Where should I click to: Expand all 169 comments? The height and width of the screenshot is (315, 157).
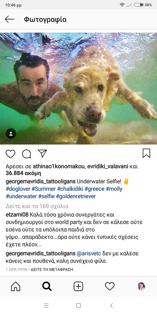coord(37,206)
